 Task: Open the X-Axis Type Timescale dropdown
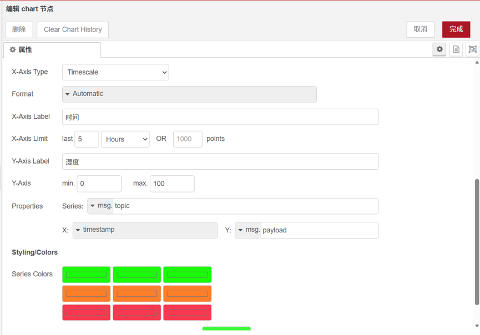tap(115, 72)
